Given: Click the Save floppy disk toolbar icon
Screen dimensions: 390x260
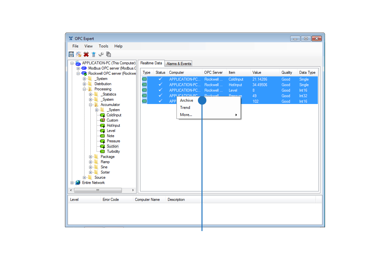Looking at the screenshot, I should [x=71, y=54].
